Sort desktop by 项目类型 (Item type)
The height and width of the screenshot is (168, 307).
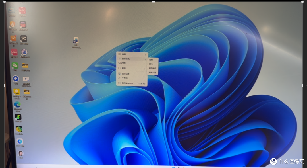(153, 68)
